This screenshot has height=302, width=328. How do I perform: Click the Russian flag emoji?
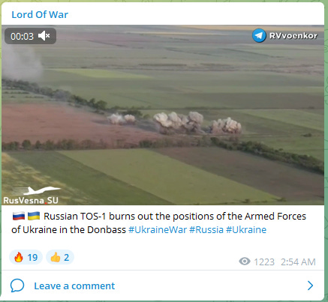(19, 216)
